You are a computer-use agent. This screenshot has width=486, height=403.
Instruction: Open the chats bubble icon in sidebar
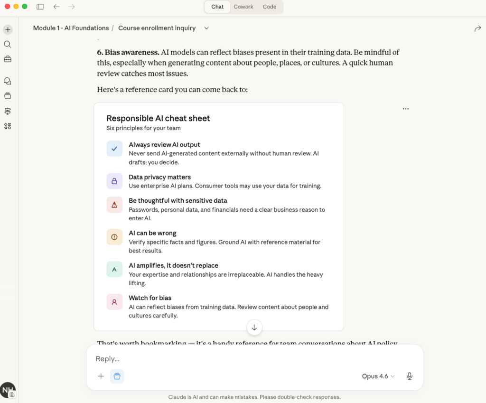coord(8,81)
